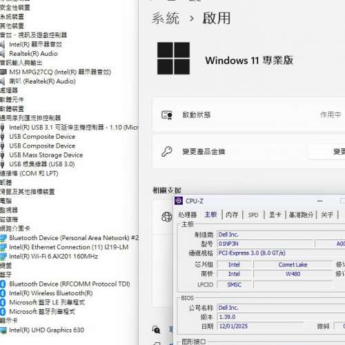The height and width of the screenshot is (345, 345).
Task: Collapse the 藍牙 category
Action: coord(6,275)
